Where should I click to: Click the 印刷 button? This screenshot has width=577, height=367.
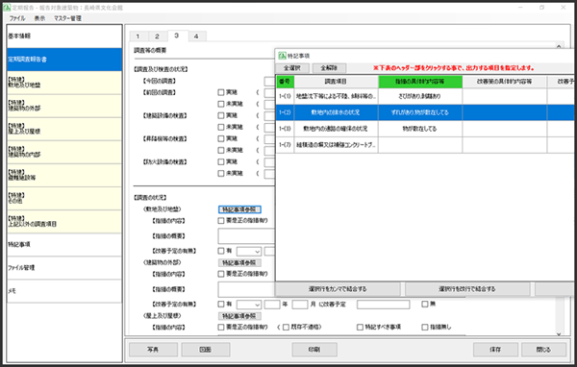[314, 350]
